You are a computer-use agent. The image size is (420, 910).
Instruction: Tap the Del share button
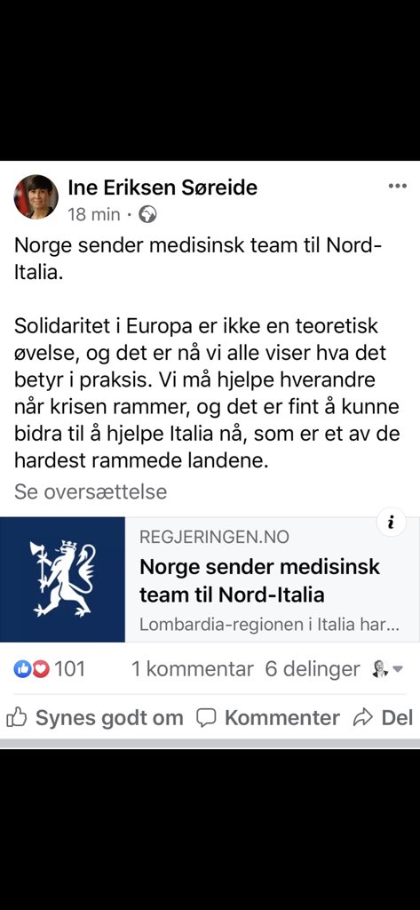383,718
